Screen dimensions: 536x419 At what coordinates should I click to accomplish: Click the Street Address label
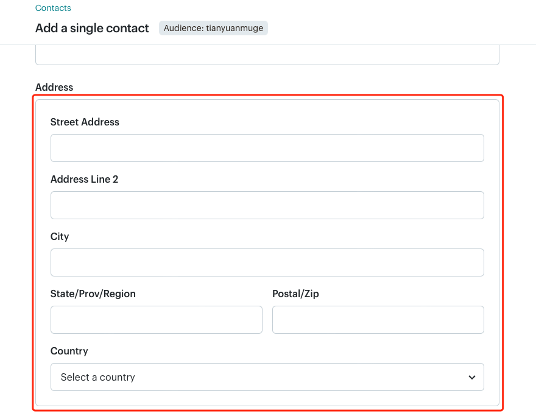pyautogui.click(x=85, y=122)
